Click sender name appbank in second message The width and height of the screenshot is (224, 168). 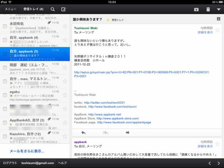80,142
